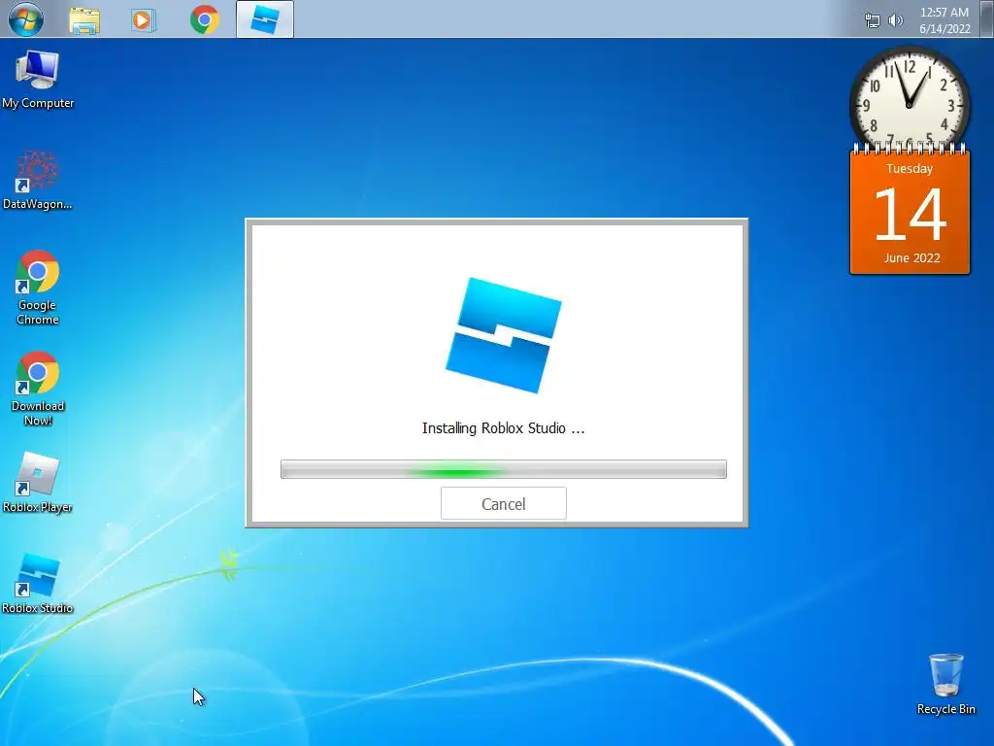
Task: Click the volume speaker tray icon
Action: (x=895, y=21)
